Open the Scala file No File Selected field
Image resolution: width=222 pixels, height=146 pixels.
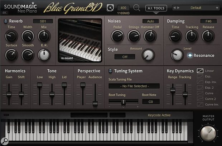point(134,86)
